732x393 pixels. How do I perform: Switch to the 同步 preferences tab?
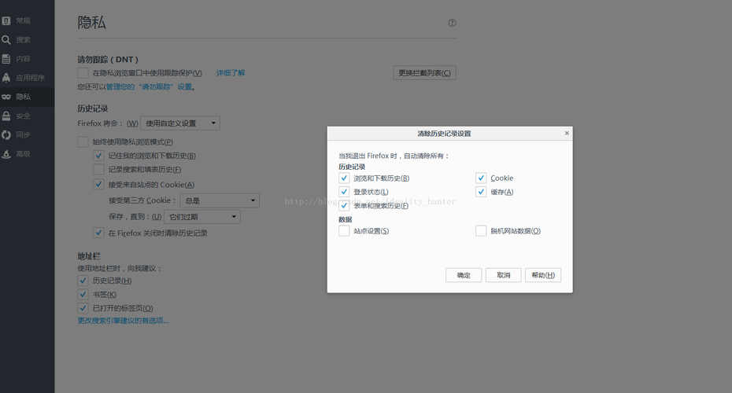[x=27, y=134]
